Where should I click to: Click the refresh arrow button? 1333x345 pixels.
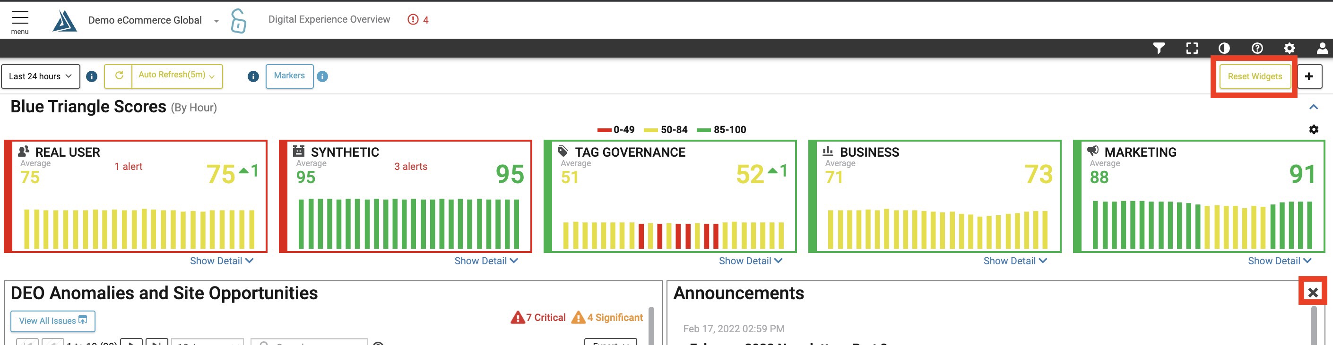(x=119, y=76)
